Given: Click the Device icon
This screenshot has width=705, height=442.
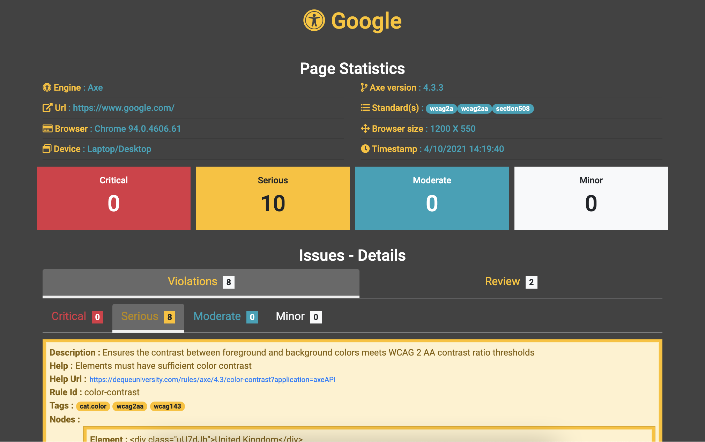Looking at the screenshot, I should tap(47, 149).
